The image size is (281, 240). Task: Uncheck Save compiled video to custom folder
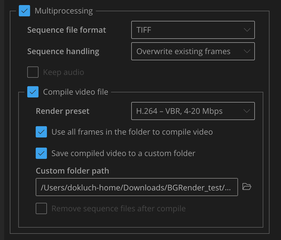coord(41,153)
